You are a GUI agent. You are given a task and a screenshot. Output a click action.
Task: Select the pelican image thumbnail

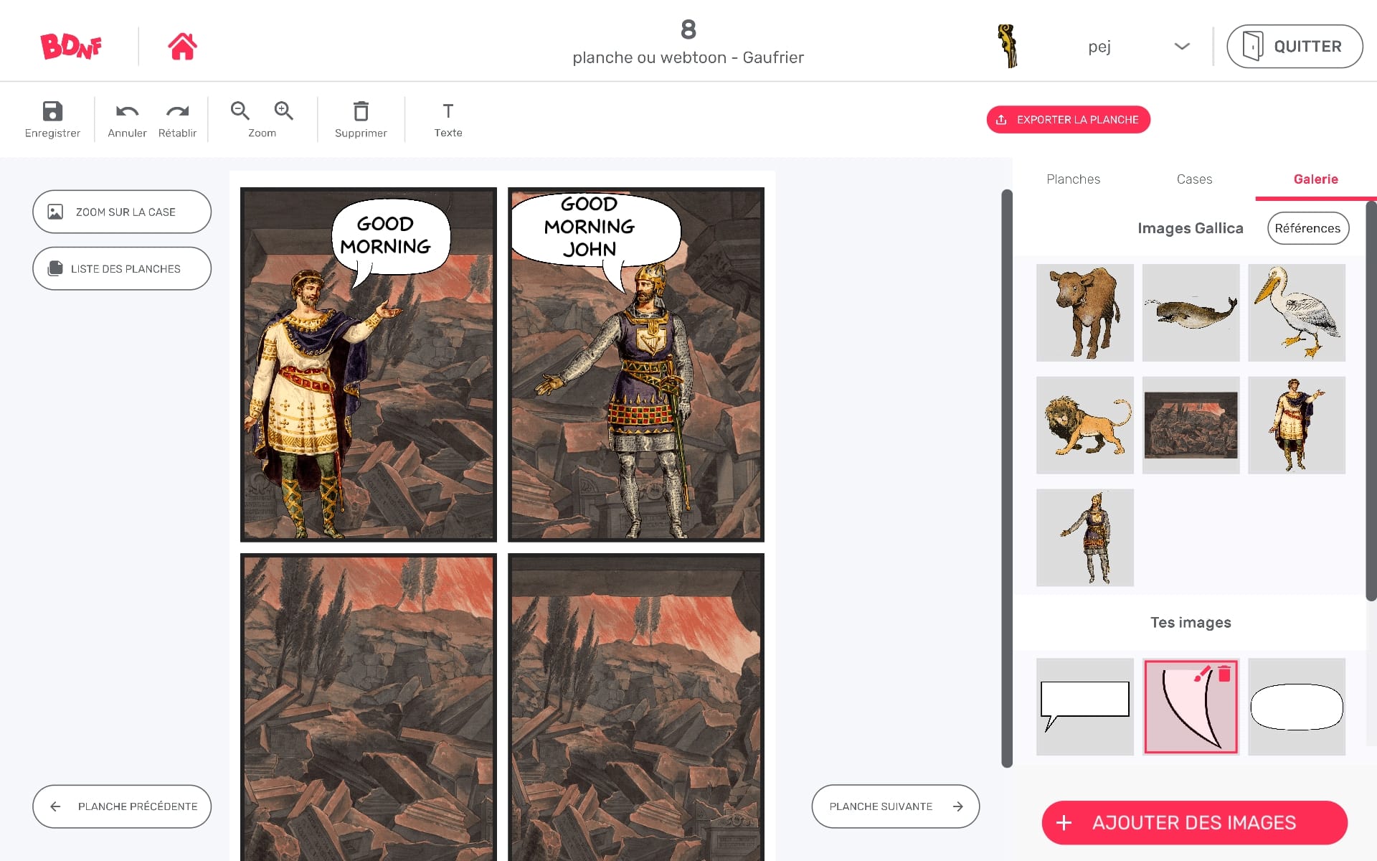click(1297, 312)
